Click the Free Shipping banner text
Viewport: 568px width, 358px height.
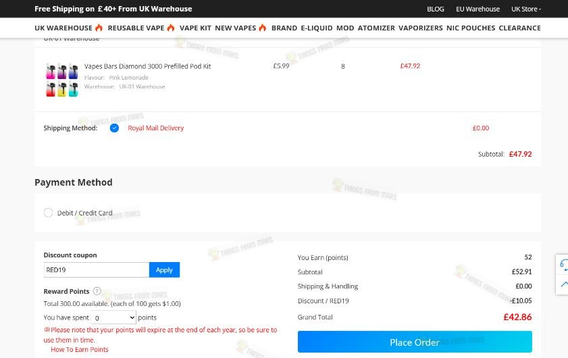(x=113, y=9)
